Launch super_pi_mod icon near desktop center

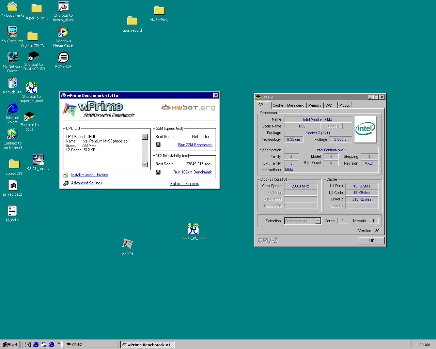[193, 231]
